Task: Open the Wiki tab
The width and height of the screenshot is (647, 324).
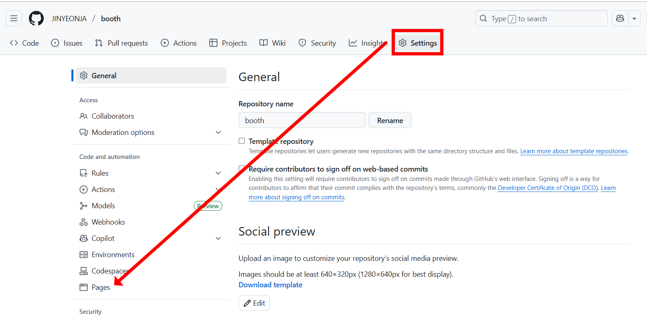Action: [x=273, y=43]
